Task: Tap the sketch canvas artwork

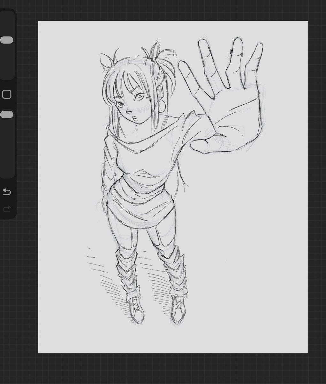Action: [x=173, y=187]
